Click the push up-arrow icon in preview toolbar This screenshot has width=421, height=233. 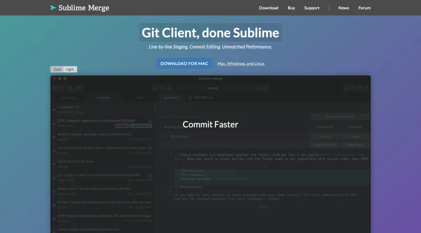[x=360, y=88]
